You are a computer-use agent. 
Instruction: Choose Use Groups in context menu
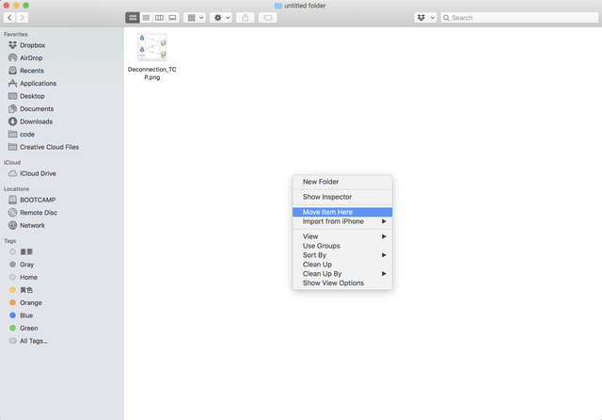(x=342, y=246)
